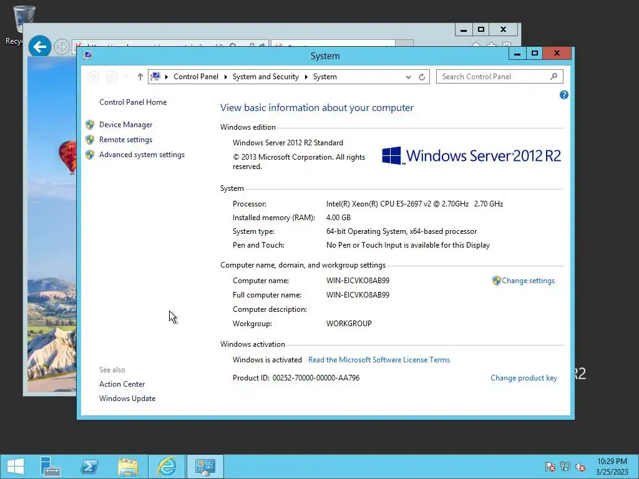Click Back button in the browser window
This screenshot has width=639, height=479.
(x=40, y=47)
